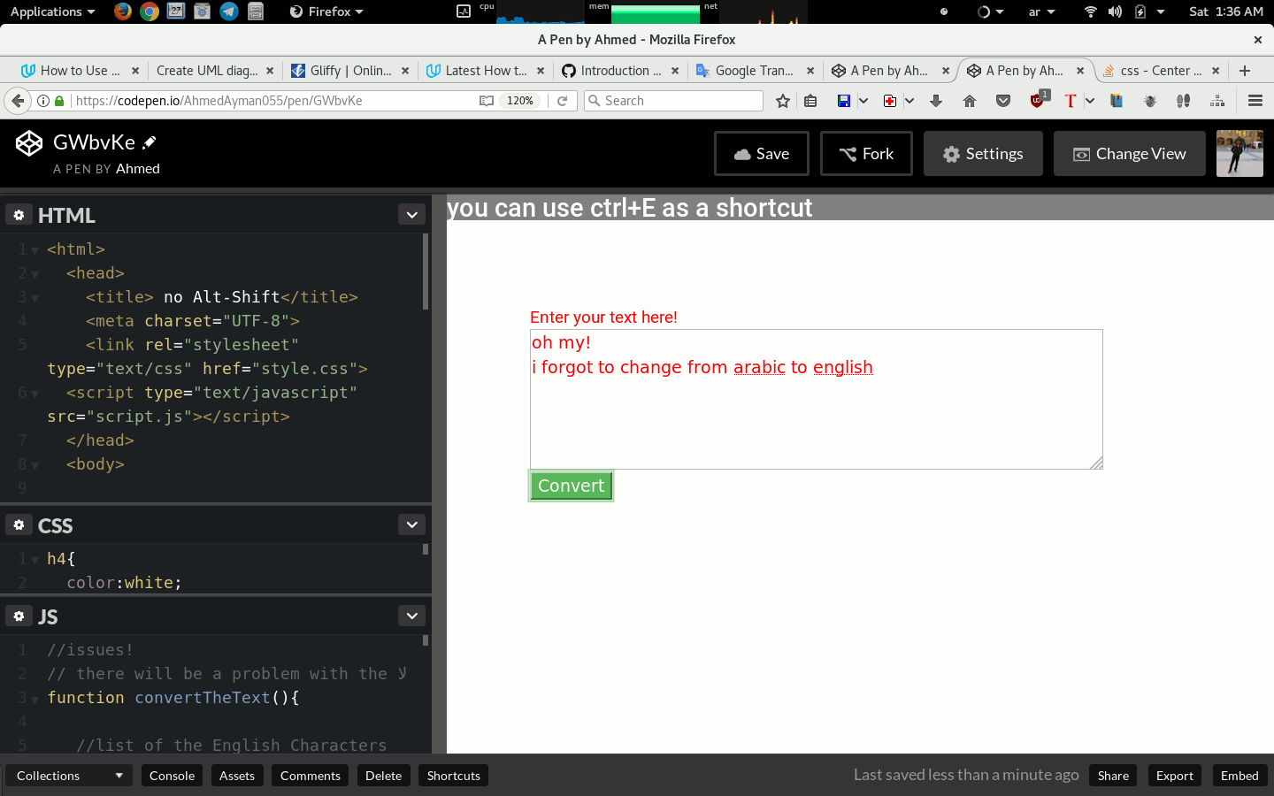Go back with browser back arrow
Screen dimensions: 1274x796
point(18,101)
